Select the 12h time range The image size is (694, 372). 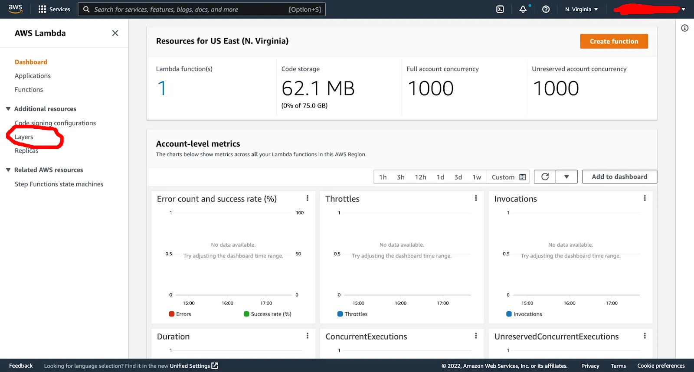click(421, 177)
